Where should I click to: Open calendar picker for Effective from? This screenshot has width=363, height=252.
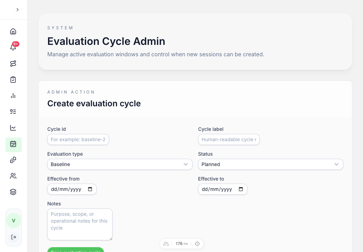90,189
